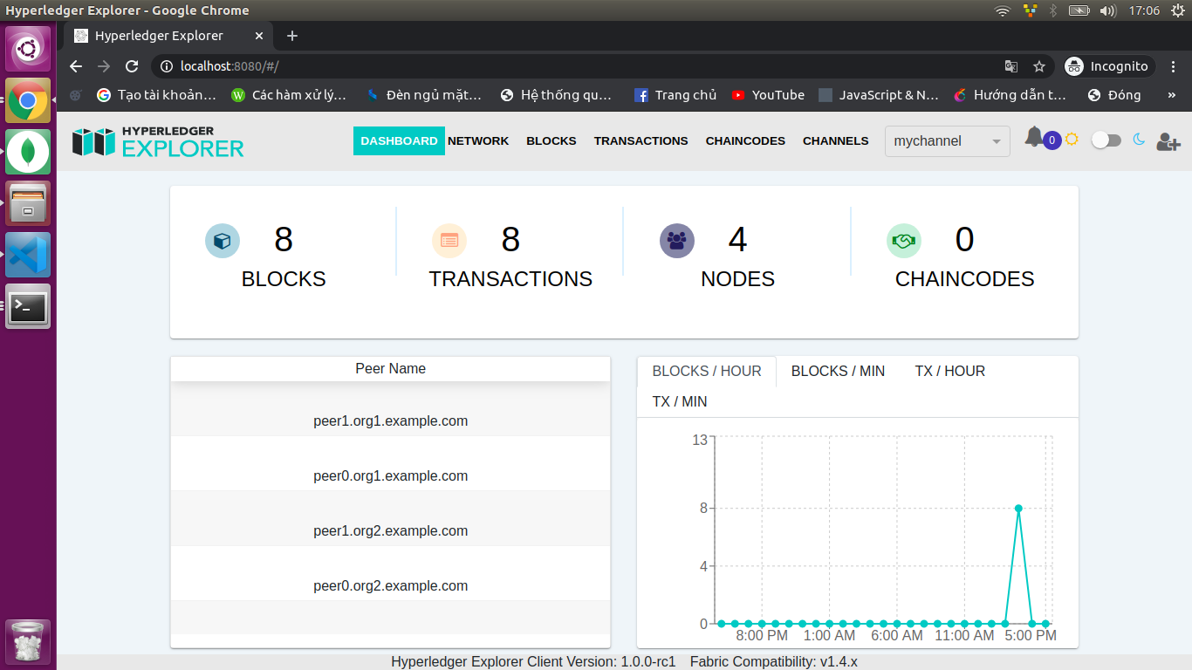This screenshot has width=1192, height=670.
Task: Open the JavaScript & N... bookmark
Action: (x=879, y=95)
